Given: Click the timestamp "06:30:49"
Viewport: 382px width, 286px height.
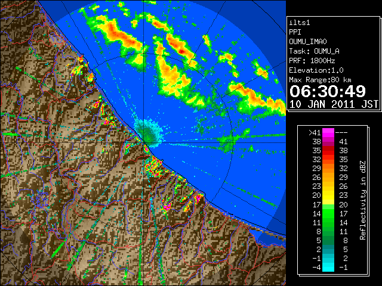Looking at the screenshot, I should 328,91.
